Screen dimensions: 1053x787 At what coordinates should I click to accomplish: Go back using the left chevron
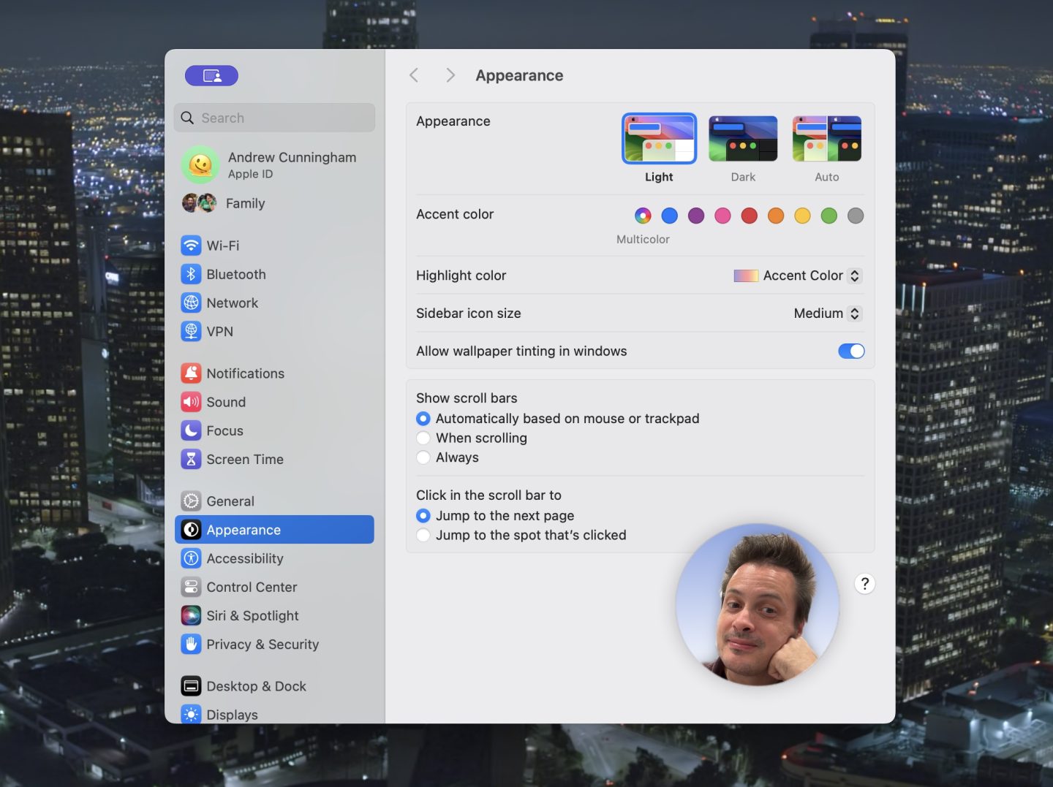414,75
